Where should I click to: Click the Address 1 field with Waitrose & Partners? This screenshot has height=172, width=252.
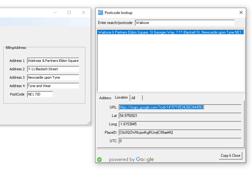53,61
